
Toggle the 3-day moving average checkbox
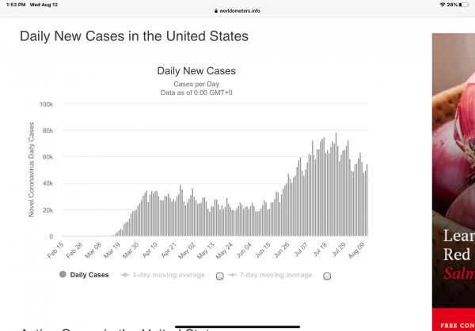[220, 276]
